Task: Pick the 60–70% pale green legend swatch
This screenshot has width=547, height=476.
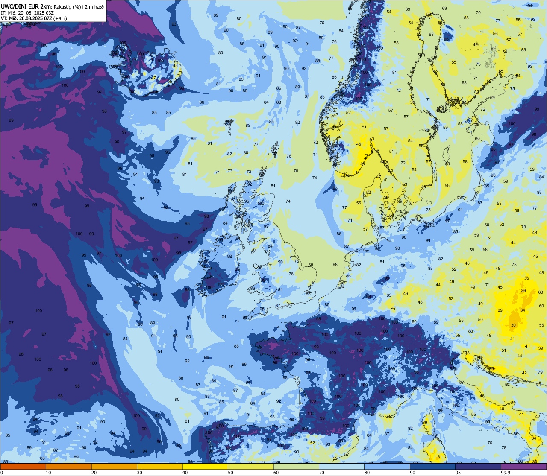Action: (296, 466)
